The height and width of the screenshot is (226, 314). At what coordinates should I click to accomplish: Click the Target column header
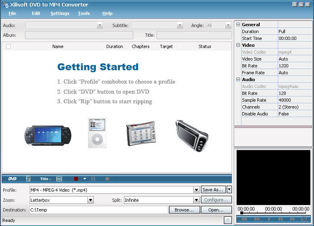coord(166,46)
